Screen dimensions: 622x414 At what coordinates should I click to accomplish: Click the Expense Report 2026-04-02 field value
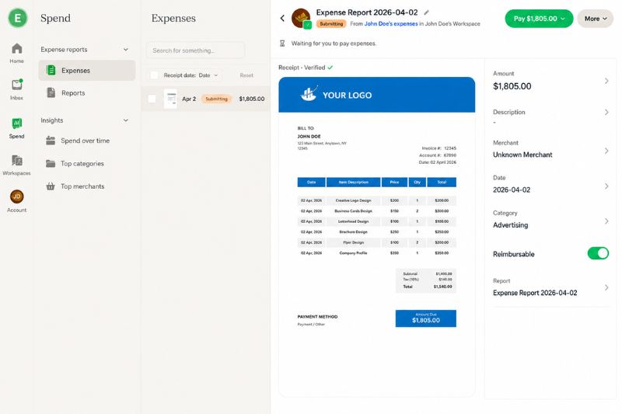click(x=535, y=293)
